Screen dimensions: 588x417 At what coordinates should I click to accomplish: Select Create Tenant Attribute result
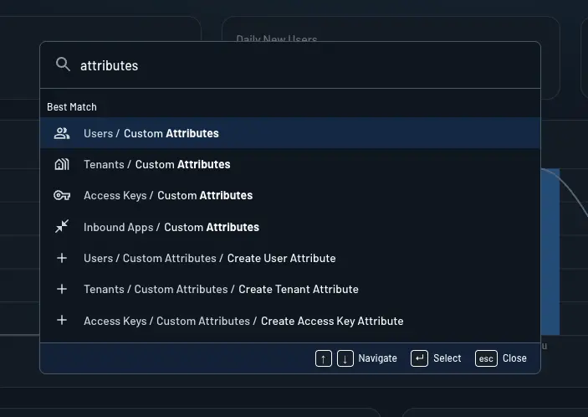[290, 290]
